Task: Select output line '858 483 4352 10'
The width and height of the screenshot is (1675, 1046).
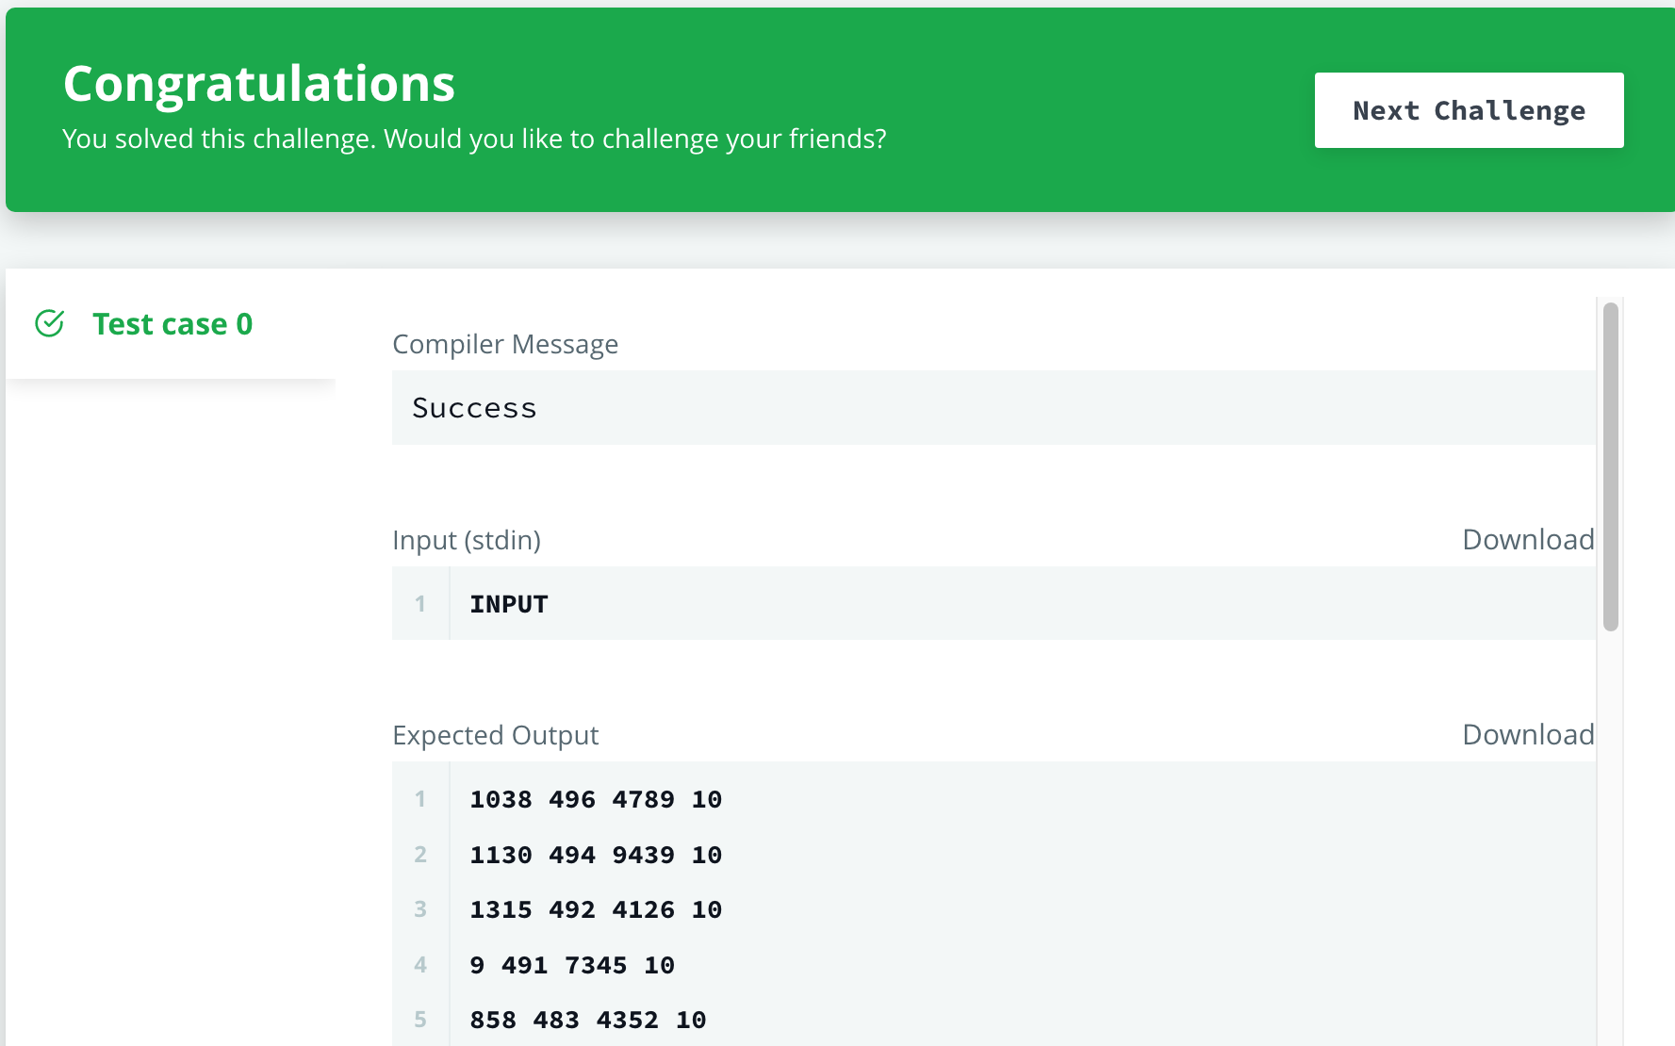Action: [588, 1020]
